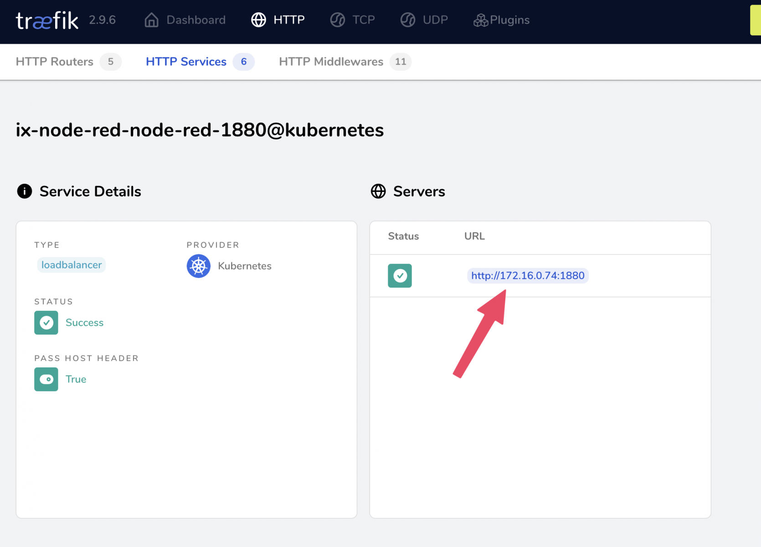The width and height of the screenshot is (761, 547).
Task: Click the server status check icon
Action: 400,276
